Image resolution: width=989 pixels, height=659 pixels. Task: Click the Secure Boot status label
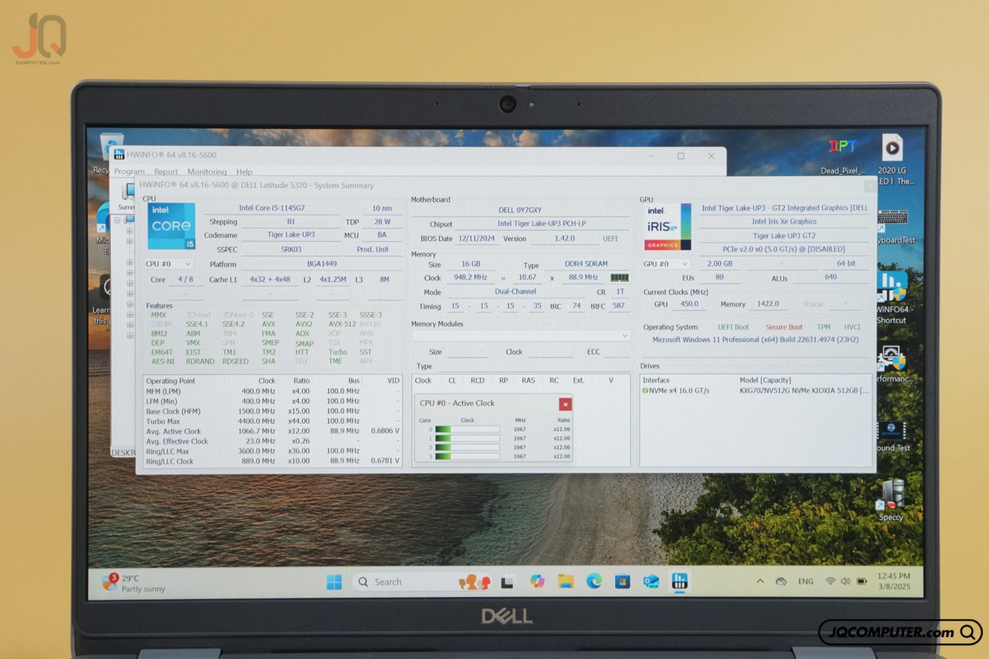point(784,328)
